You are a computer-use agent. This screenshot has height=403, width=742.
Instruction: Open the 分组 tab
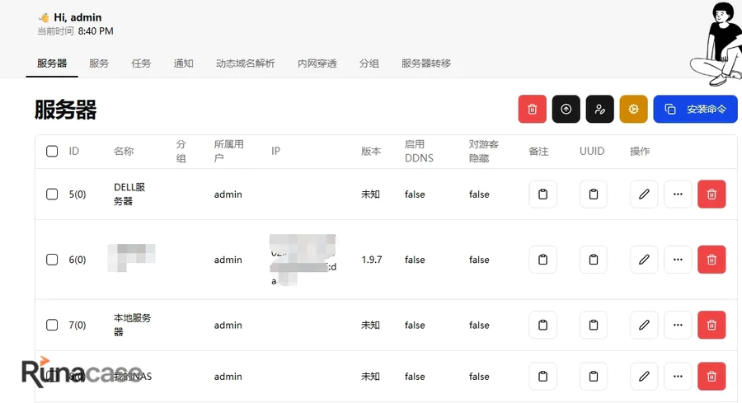click(369, 63)
